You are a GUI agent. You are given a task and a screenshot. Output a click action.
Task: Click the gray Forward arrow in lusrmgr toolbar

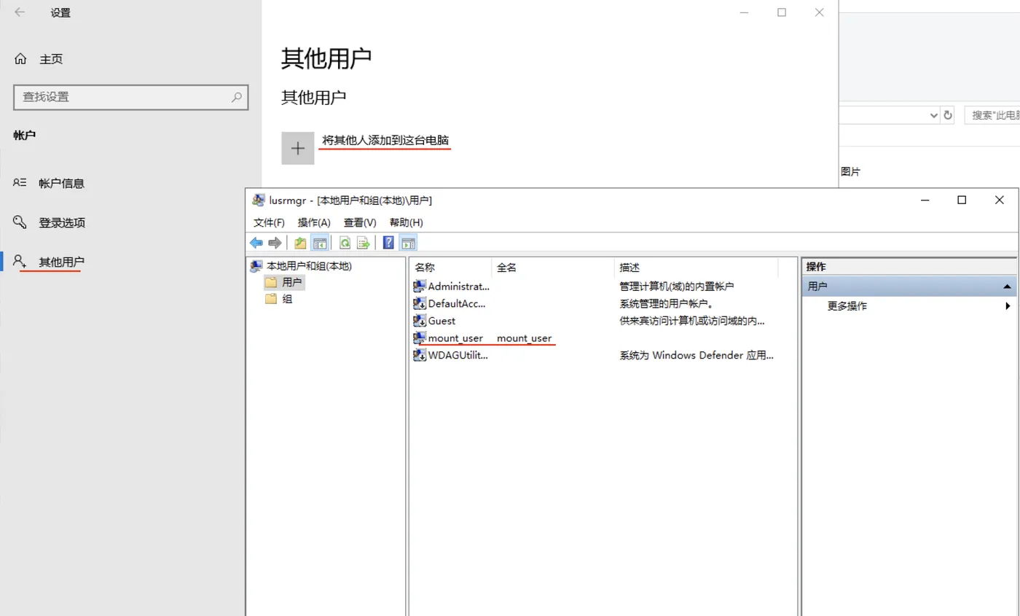(275, 243)
